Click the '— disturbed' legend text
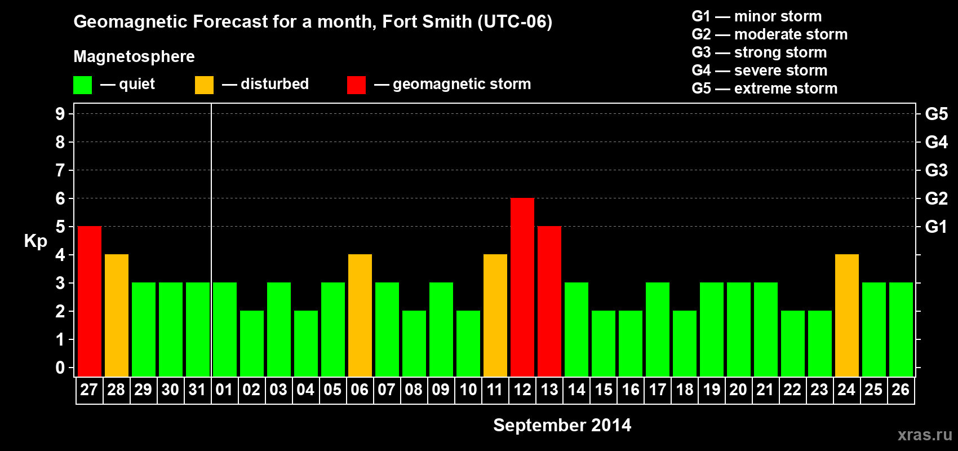 coord(265,84)
